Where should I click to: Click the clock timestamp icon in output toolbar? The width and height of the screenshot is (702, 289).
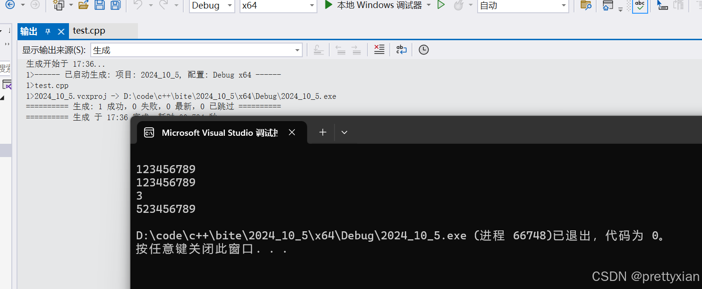[424, 50]
